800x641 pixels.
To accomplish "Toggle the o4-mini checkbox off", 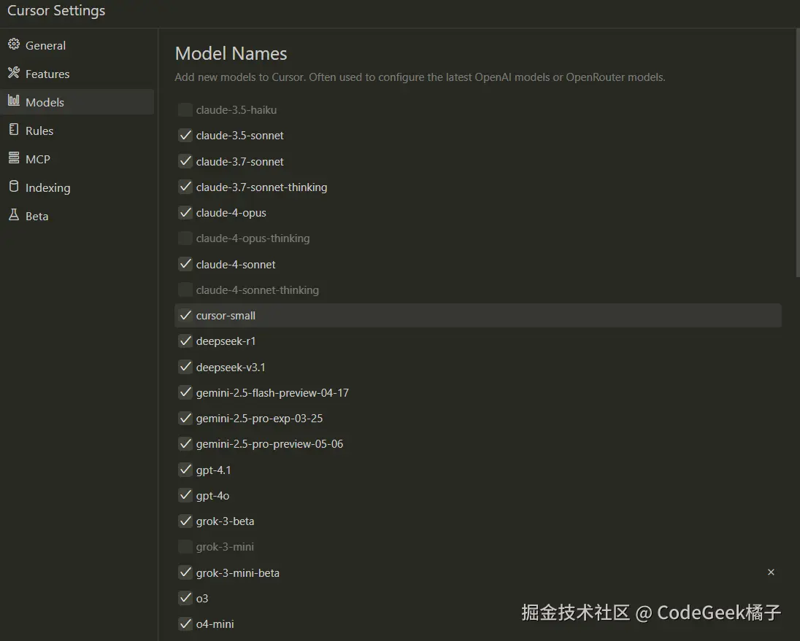I will click(185, 623).
